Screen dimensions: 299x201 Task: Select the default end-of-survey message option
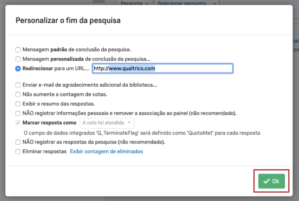(x=18, y=50)
